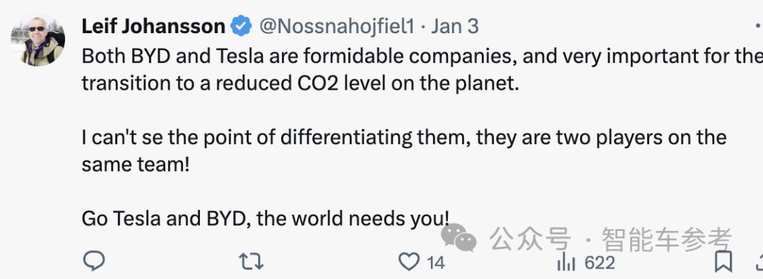Repost this tweet with the retweet arrows

(252, 262)
